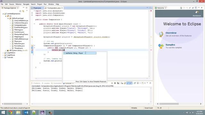Fold the main method via editor gutter

pos(34,24)
